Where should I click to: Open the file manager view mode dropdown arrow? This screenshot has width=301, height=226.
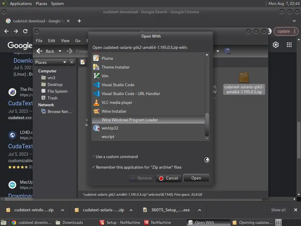[x=218, y=51]
